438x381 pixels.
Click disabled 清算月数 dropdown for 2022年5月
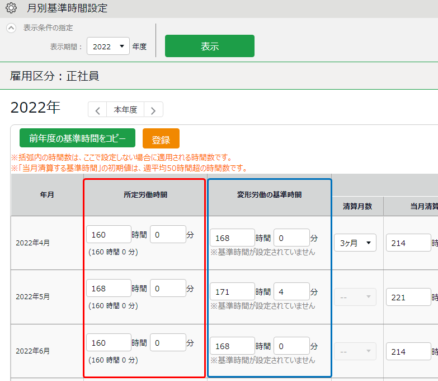[355, 297]
